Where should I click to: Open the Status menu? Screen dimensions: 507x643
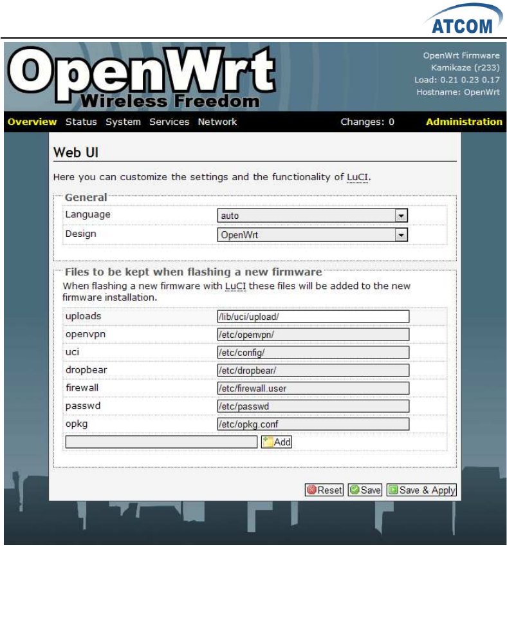pyautogui.click(x=81, y=122)
